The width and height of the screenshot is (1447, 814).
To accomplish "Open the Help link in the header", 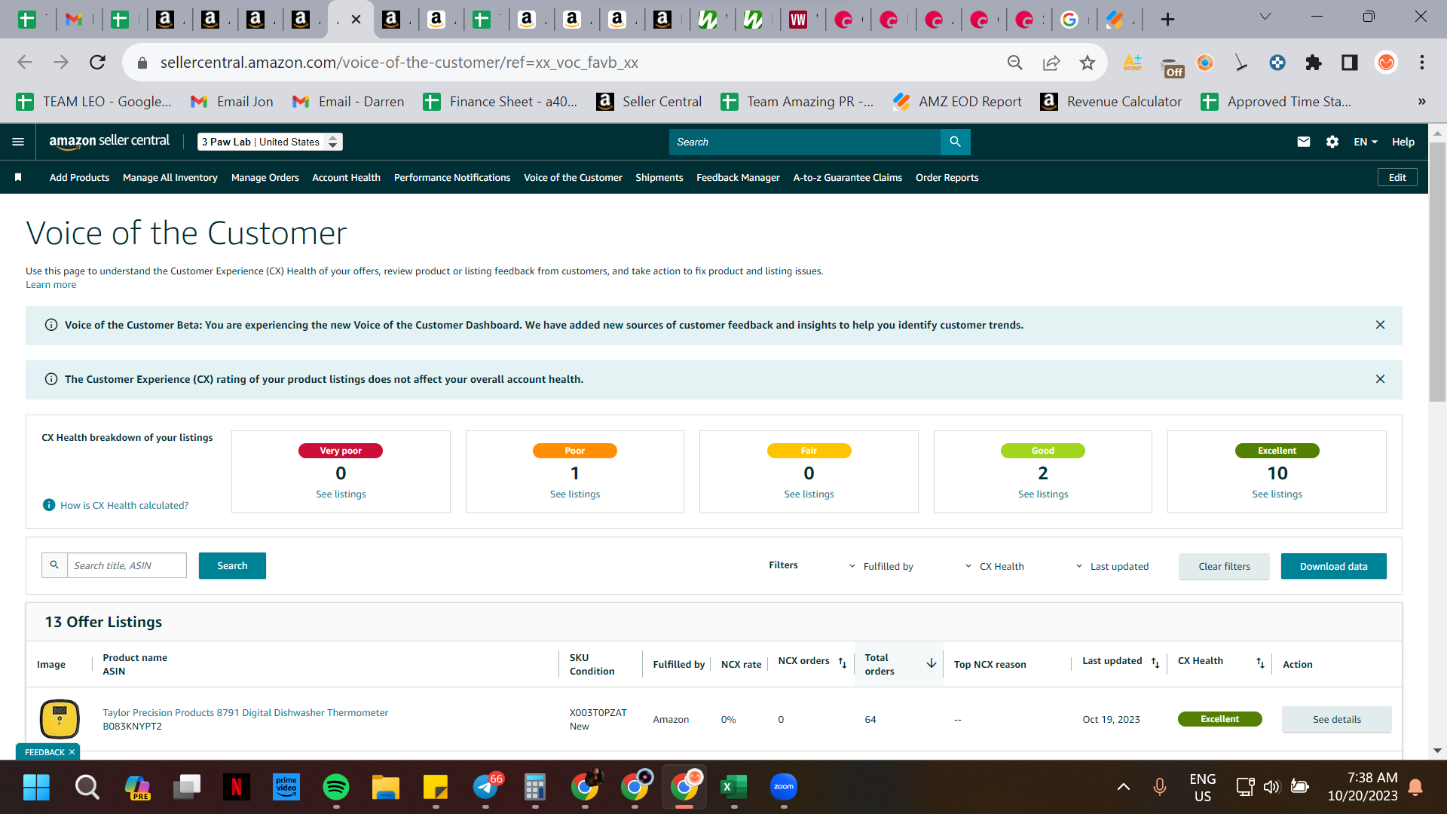I will pos(1403,142).
